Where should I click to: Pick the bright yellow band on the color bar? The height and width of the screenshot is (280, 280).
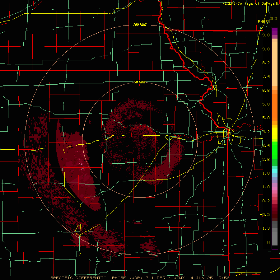(275, 133)
